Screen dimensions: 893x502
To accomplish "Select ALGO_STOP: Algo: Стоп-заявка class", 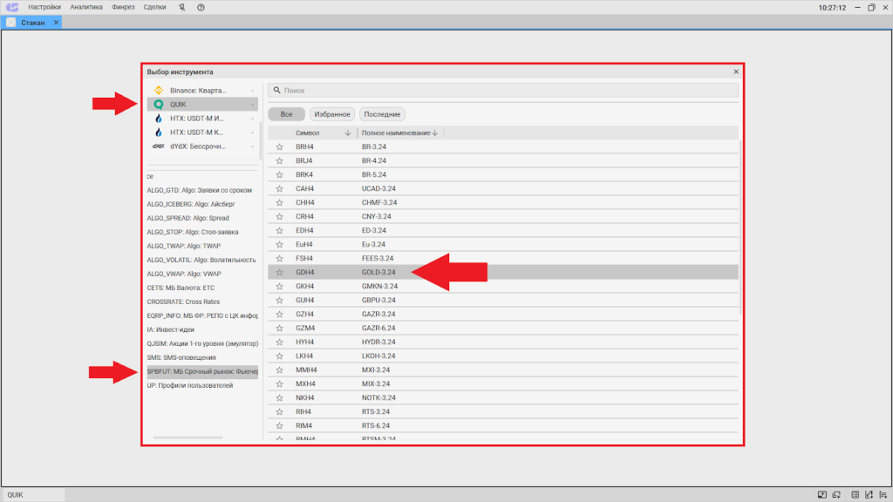I will click(x=193, y=232).
